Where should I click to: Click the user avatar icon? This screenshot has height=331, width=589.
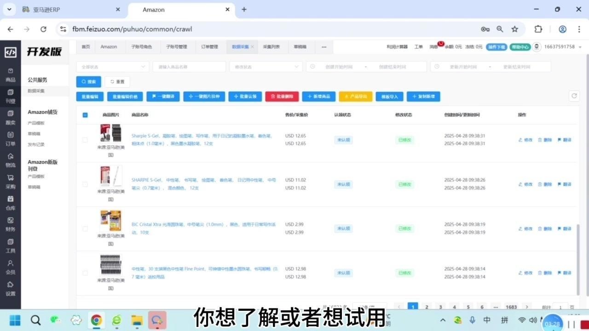point(537,47)
